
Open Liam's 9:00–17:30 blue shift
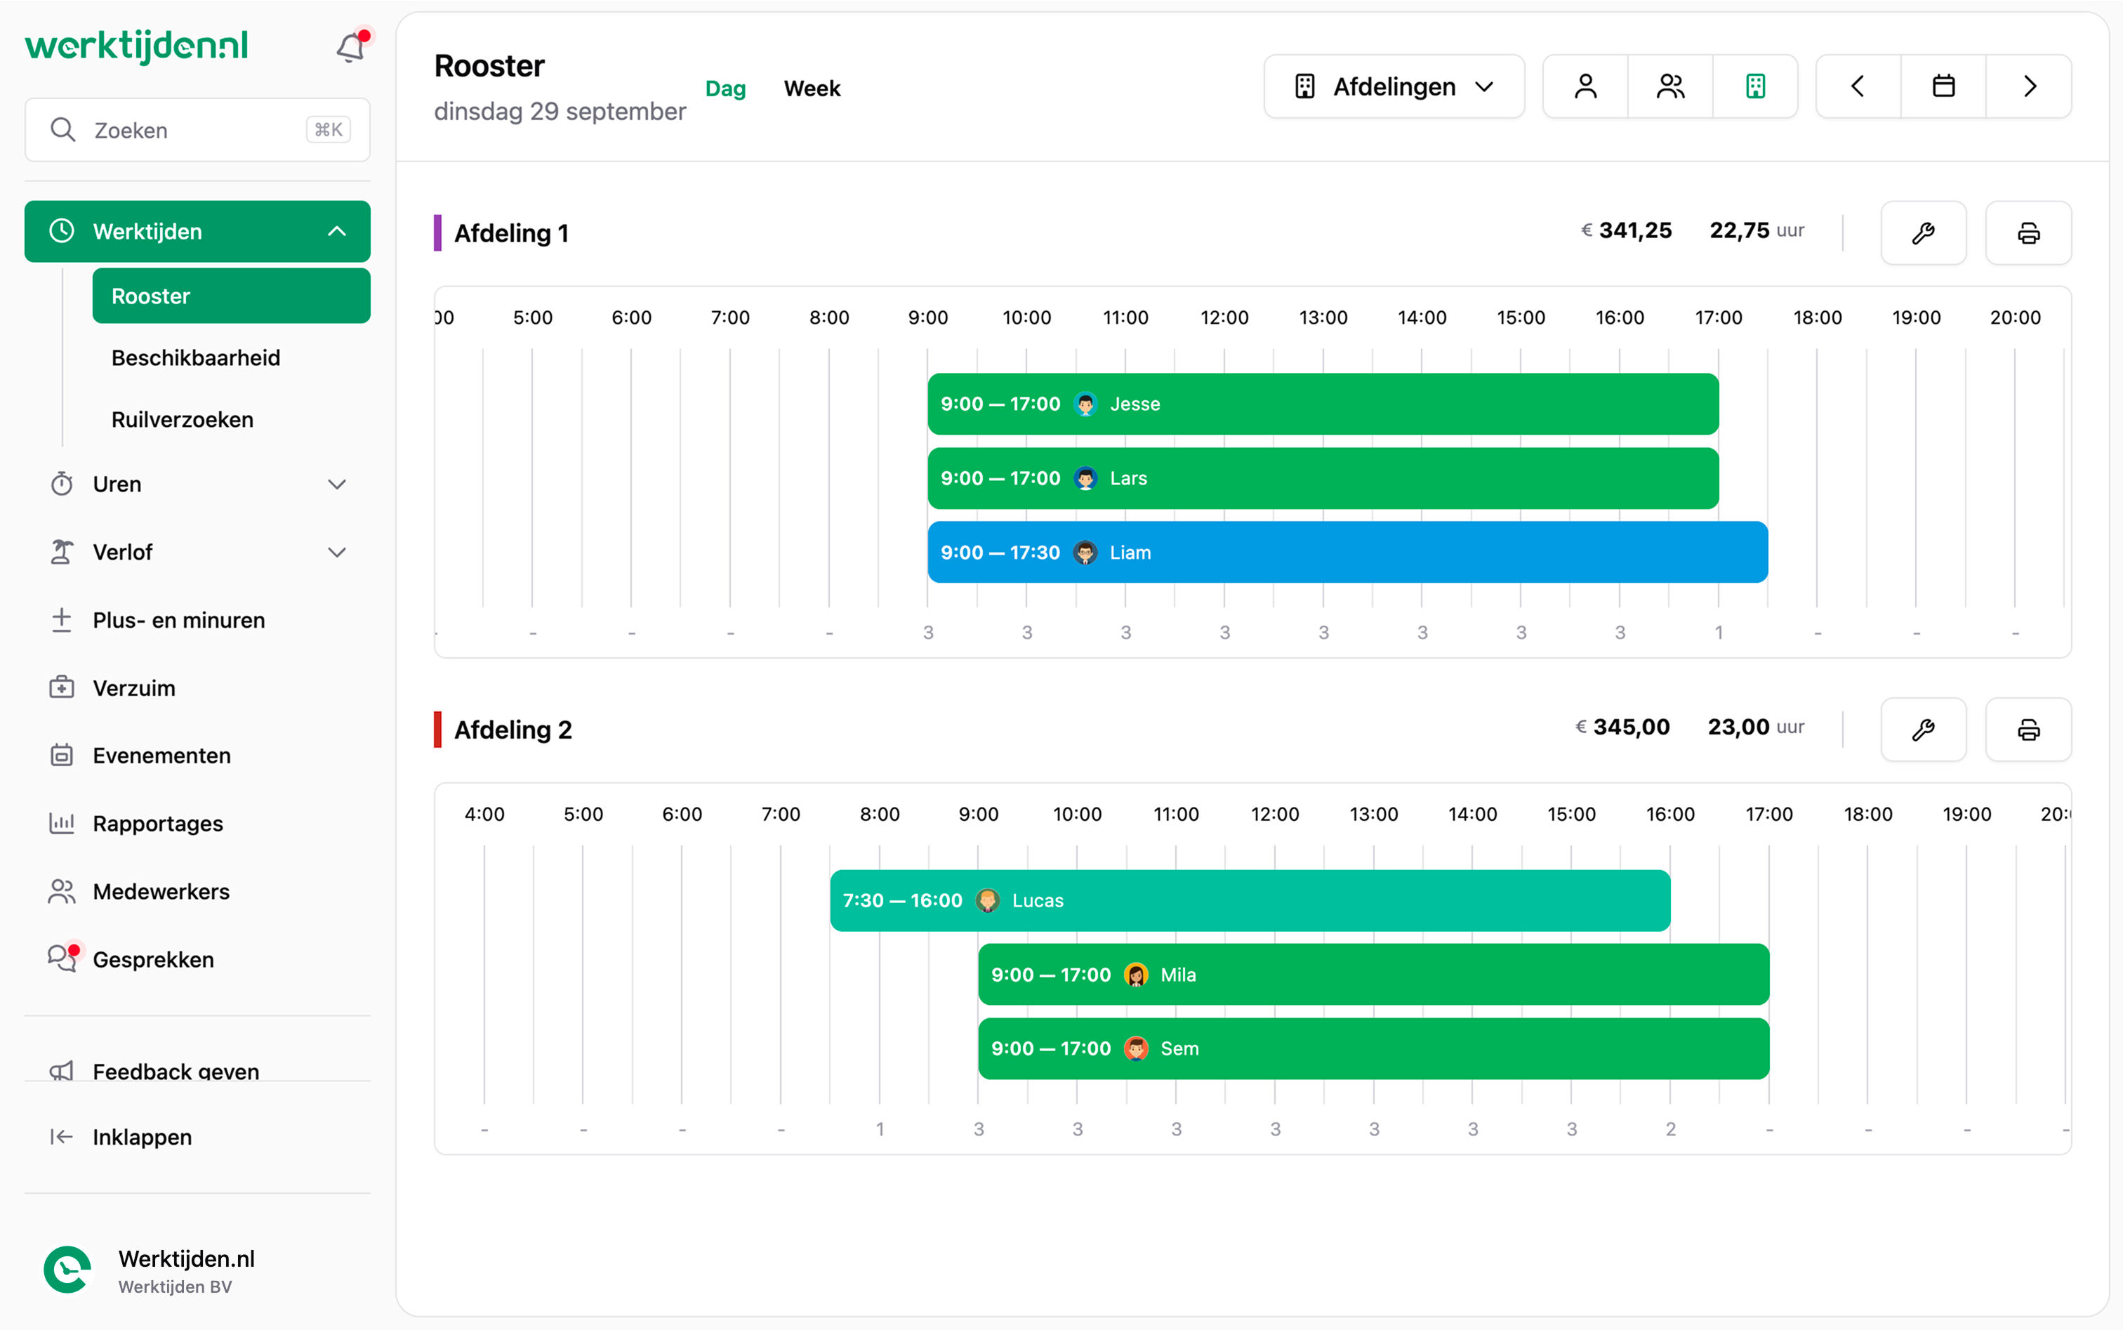point(1347,553)
